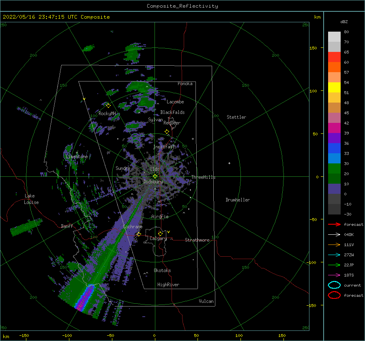Click the red forecast arrow in legend
The width and height of the screenshot is (365, 341).
[334, 224]
